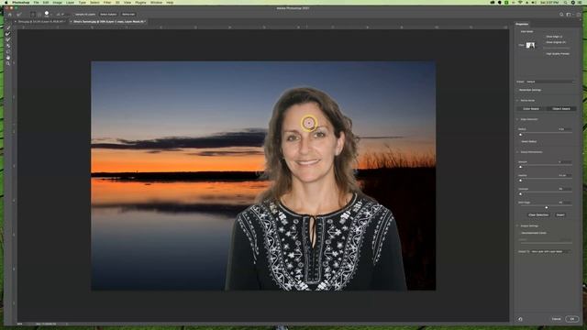Choose Add to selection mode icon
The image size is (587, 330).
click(x=33, y=15)
